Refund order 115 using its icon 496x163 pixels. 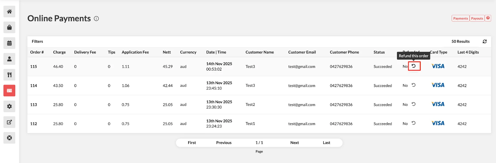414,66
